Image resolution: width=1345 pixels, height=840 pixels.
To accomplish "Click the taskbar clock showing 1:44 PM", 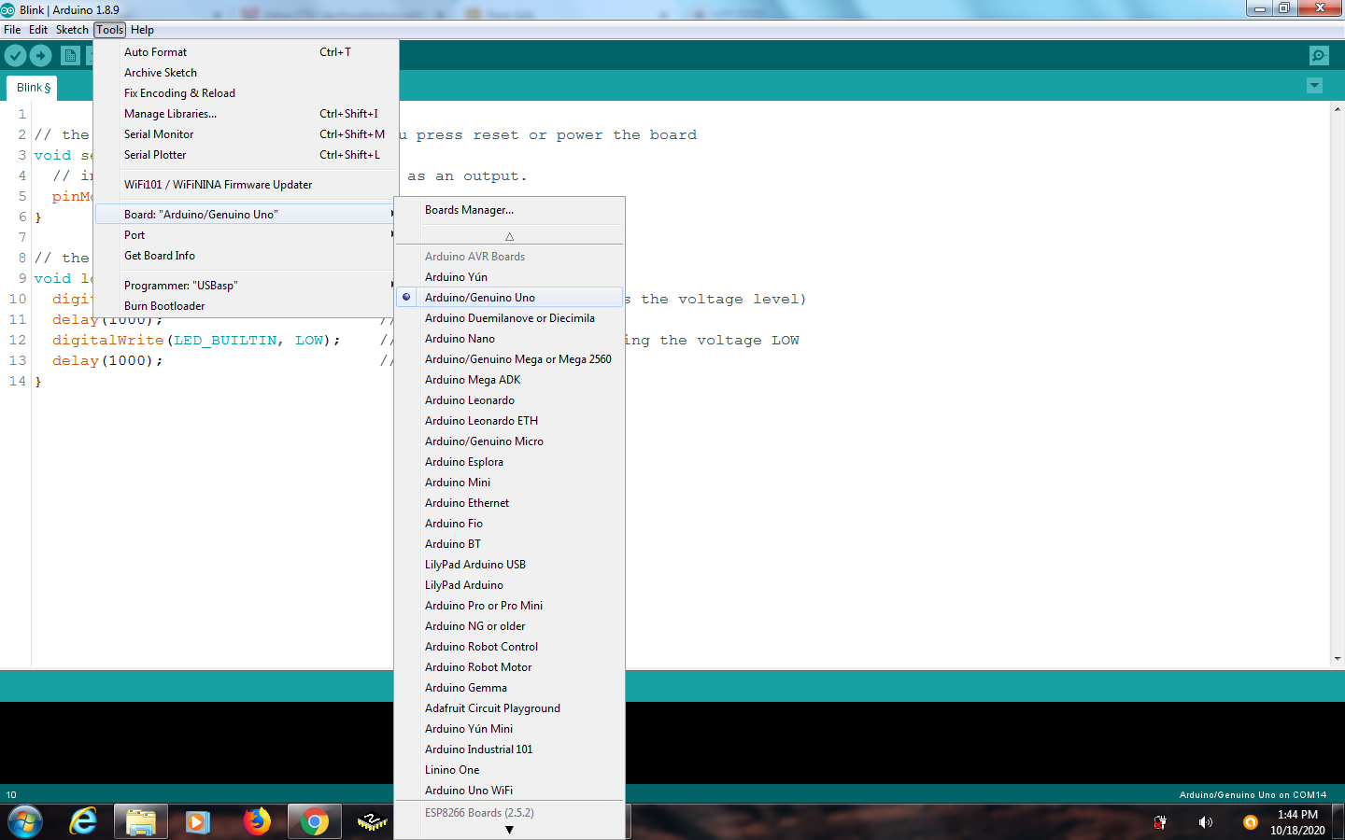I will point(1297,822).
